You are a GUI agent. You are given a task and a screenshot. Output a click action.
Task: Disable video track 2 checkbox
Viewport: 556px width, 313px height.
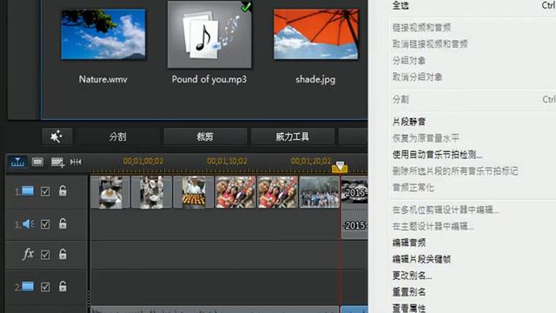[x=45, y=287]
